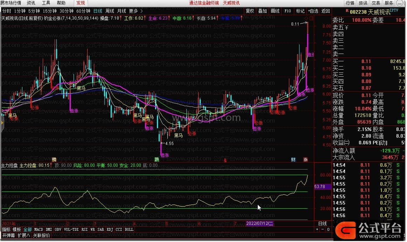Image resolution: width=407 pixels, height=242 pixels.
Task: Click the 标记 mark button
Action: tap(300, 11)
